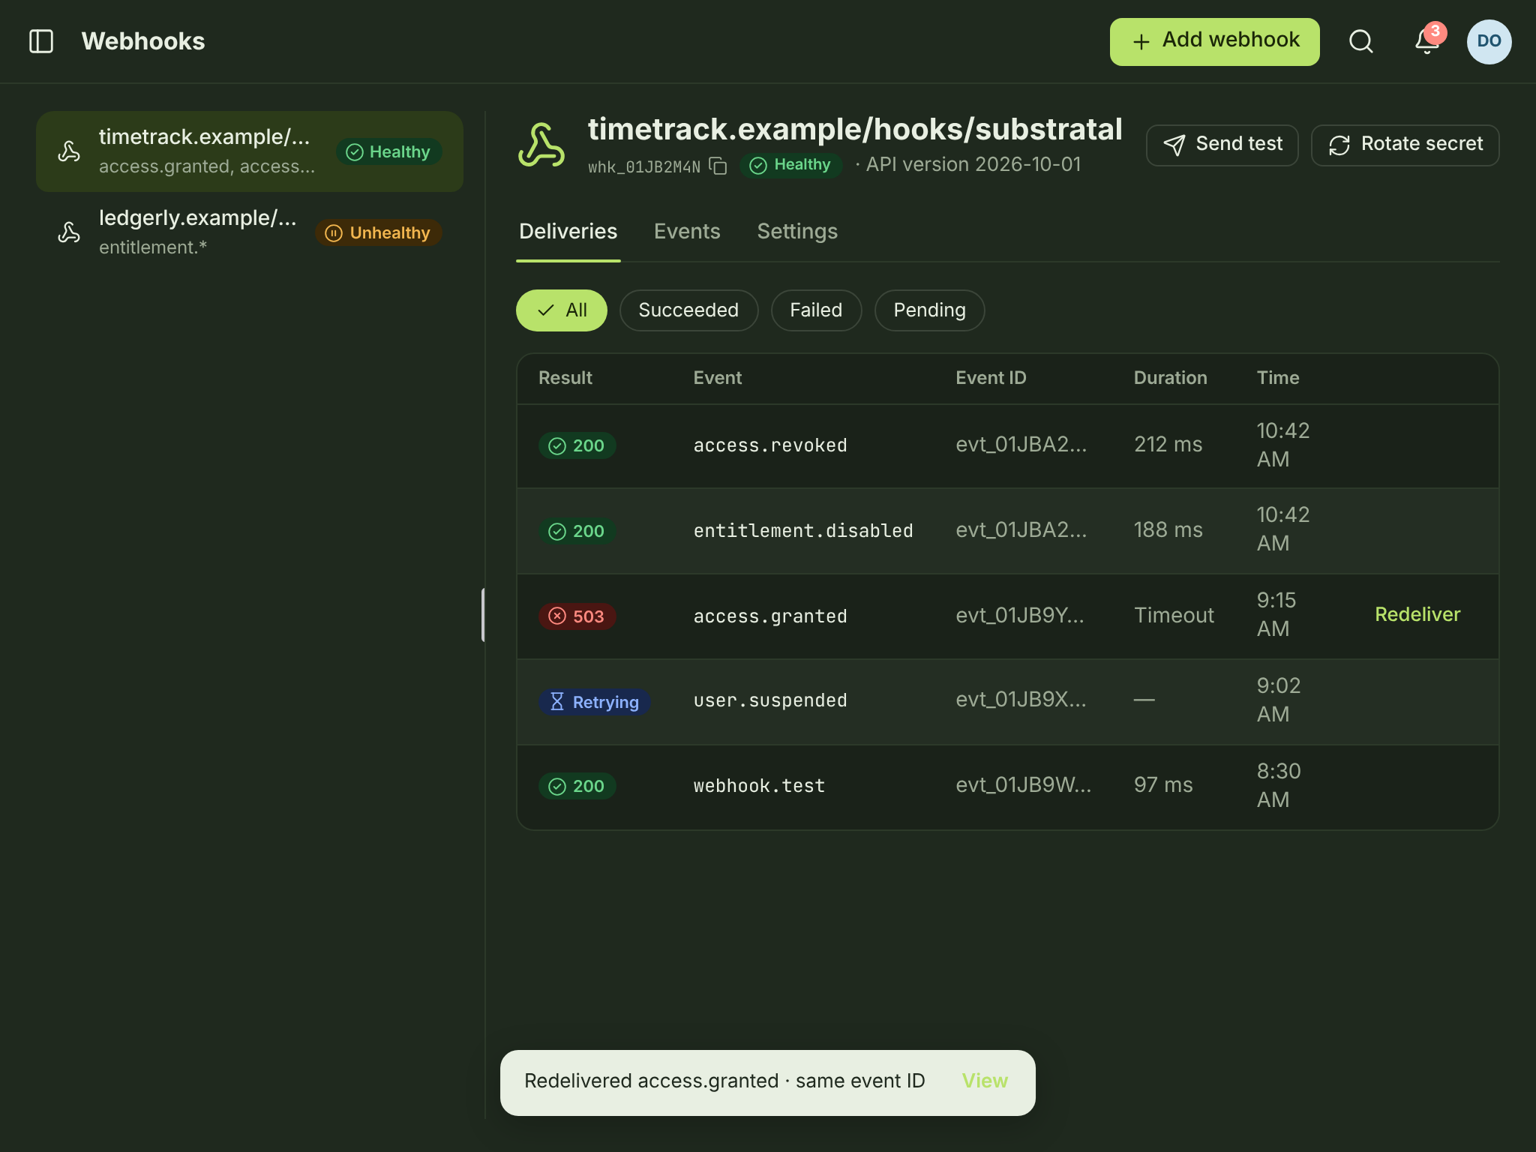This screenshot has height=1152, width=1536.
Task: Click the Duration column header
Action: point(1170,378)
